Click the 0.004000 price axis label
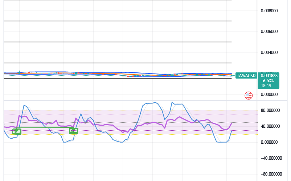The width and height of the screenshot is (291, 181). coord(269,52)
